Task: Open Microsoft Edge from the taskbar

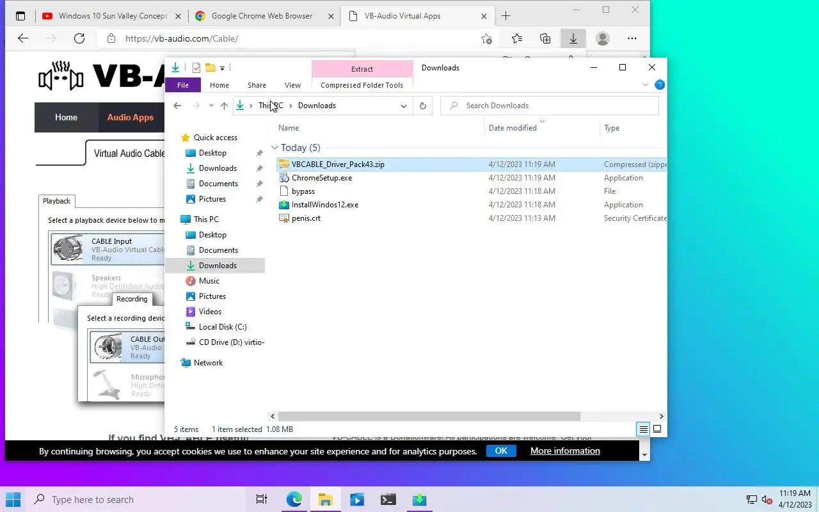Action: pyautogui.click(x=294, y=499)
